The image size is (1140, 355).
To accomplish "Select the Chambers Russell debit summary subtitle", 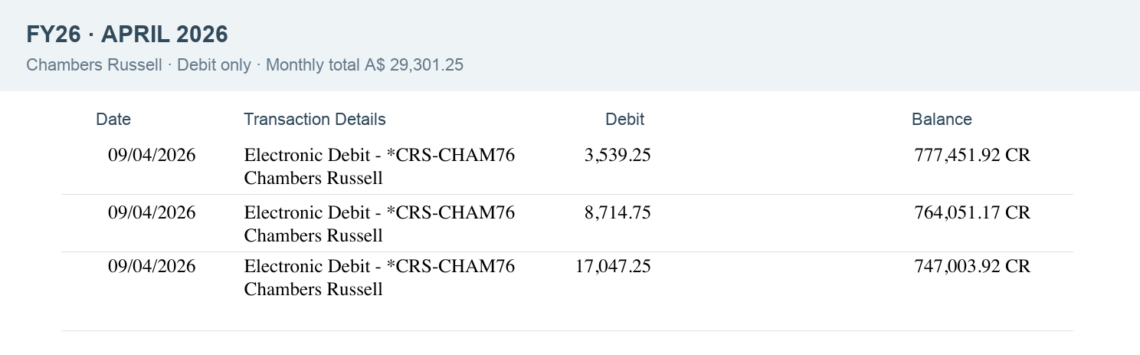I will [x=244, y=65].
